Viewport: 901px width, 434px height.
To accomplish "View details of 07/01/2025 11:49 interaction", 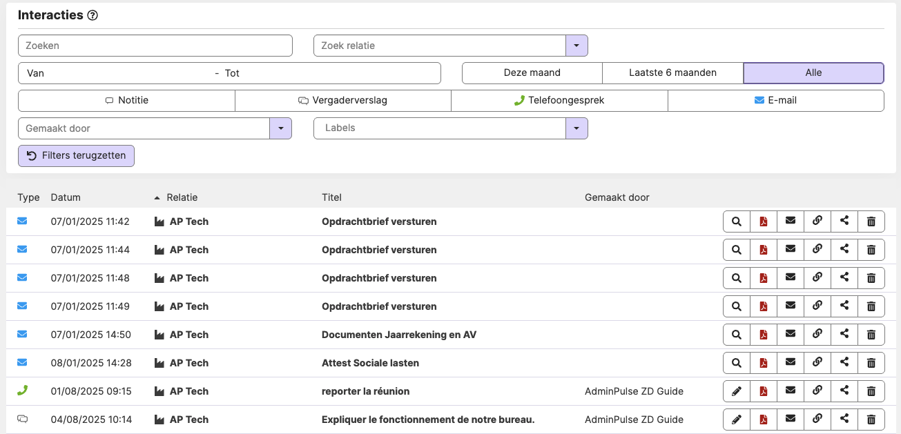I will click(737, 306).
